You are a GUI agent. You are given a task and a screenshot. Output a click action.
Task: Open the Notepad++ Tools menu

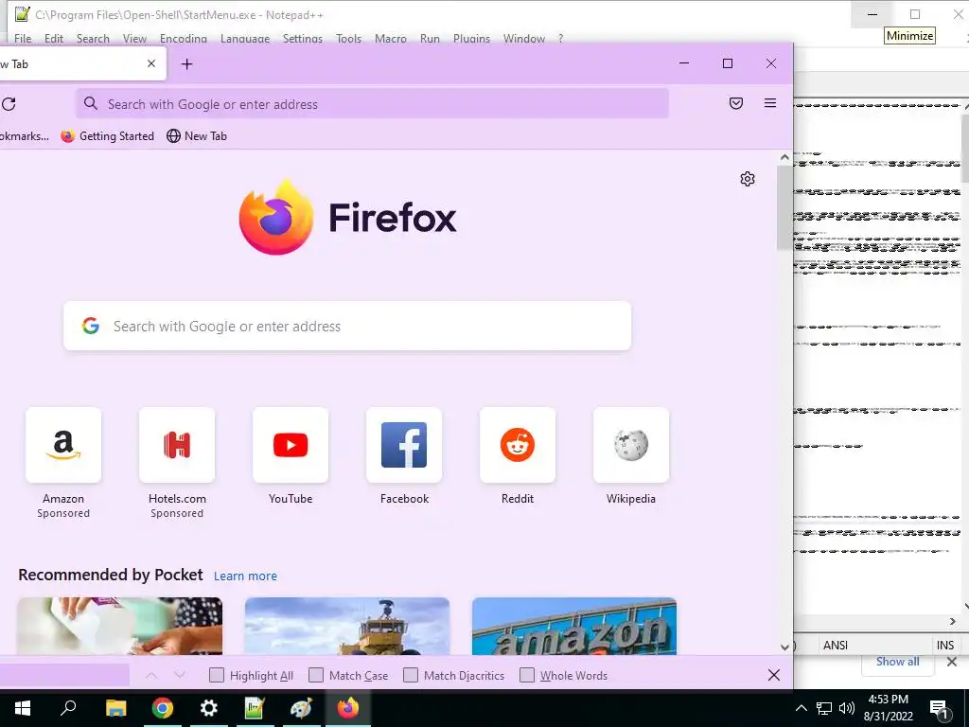click(x=348, y=38)
